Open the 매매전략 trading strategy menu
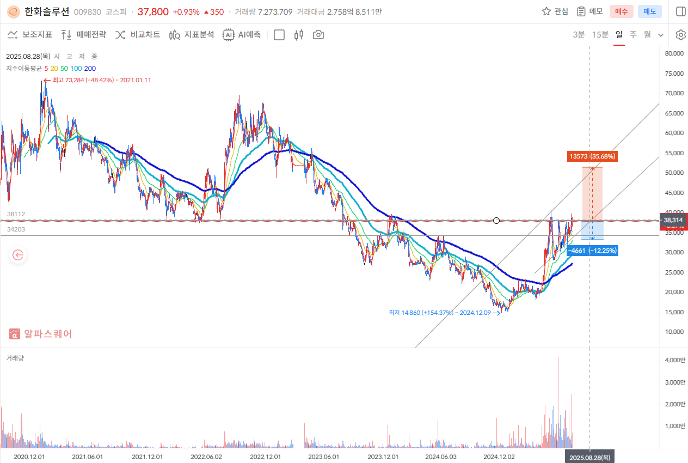The height and width of the screenshot is (463, 688). click(83, 35)
